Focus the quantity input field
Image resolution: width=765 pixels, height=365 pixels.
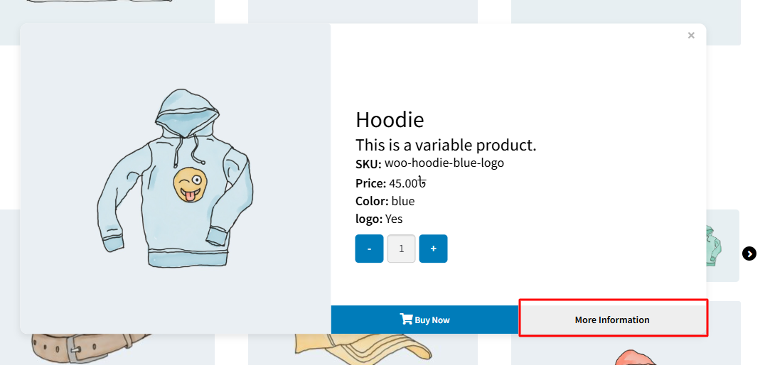[401, 249]
